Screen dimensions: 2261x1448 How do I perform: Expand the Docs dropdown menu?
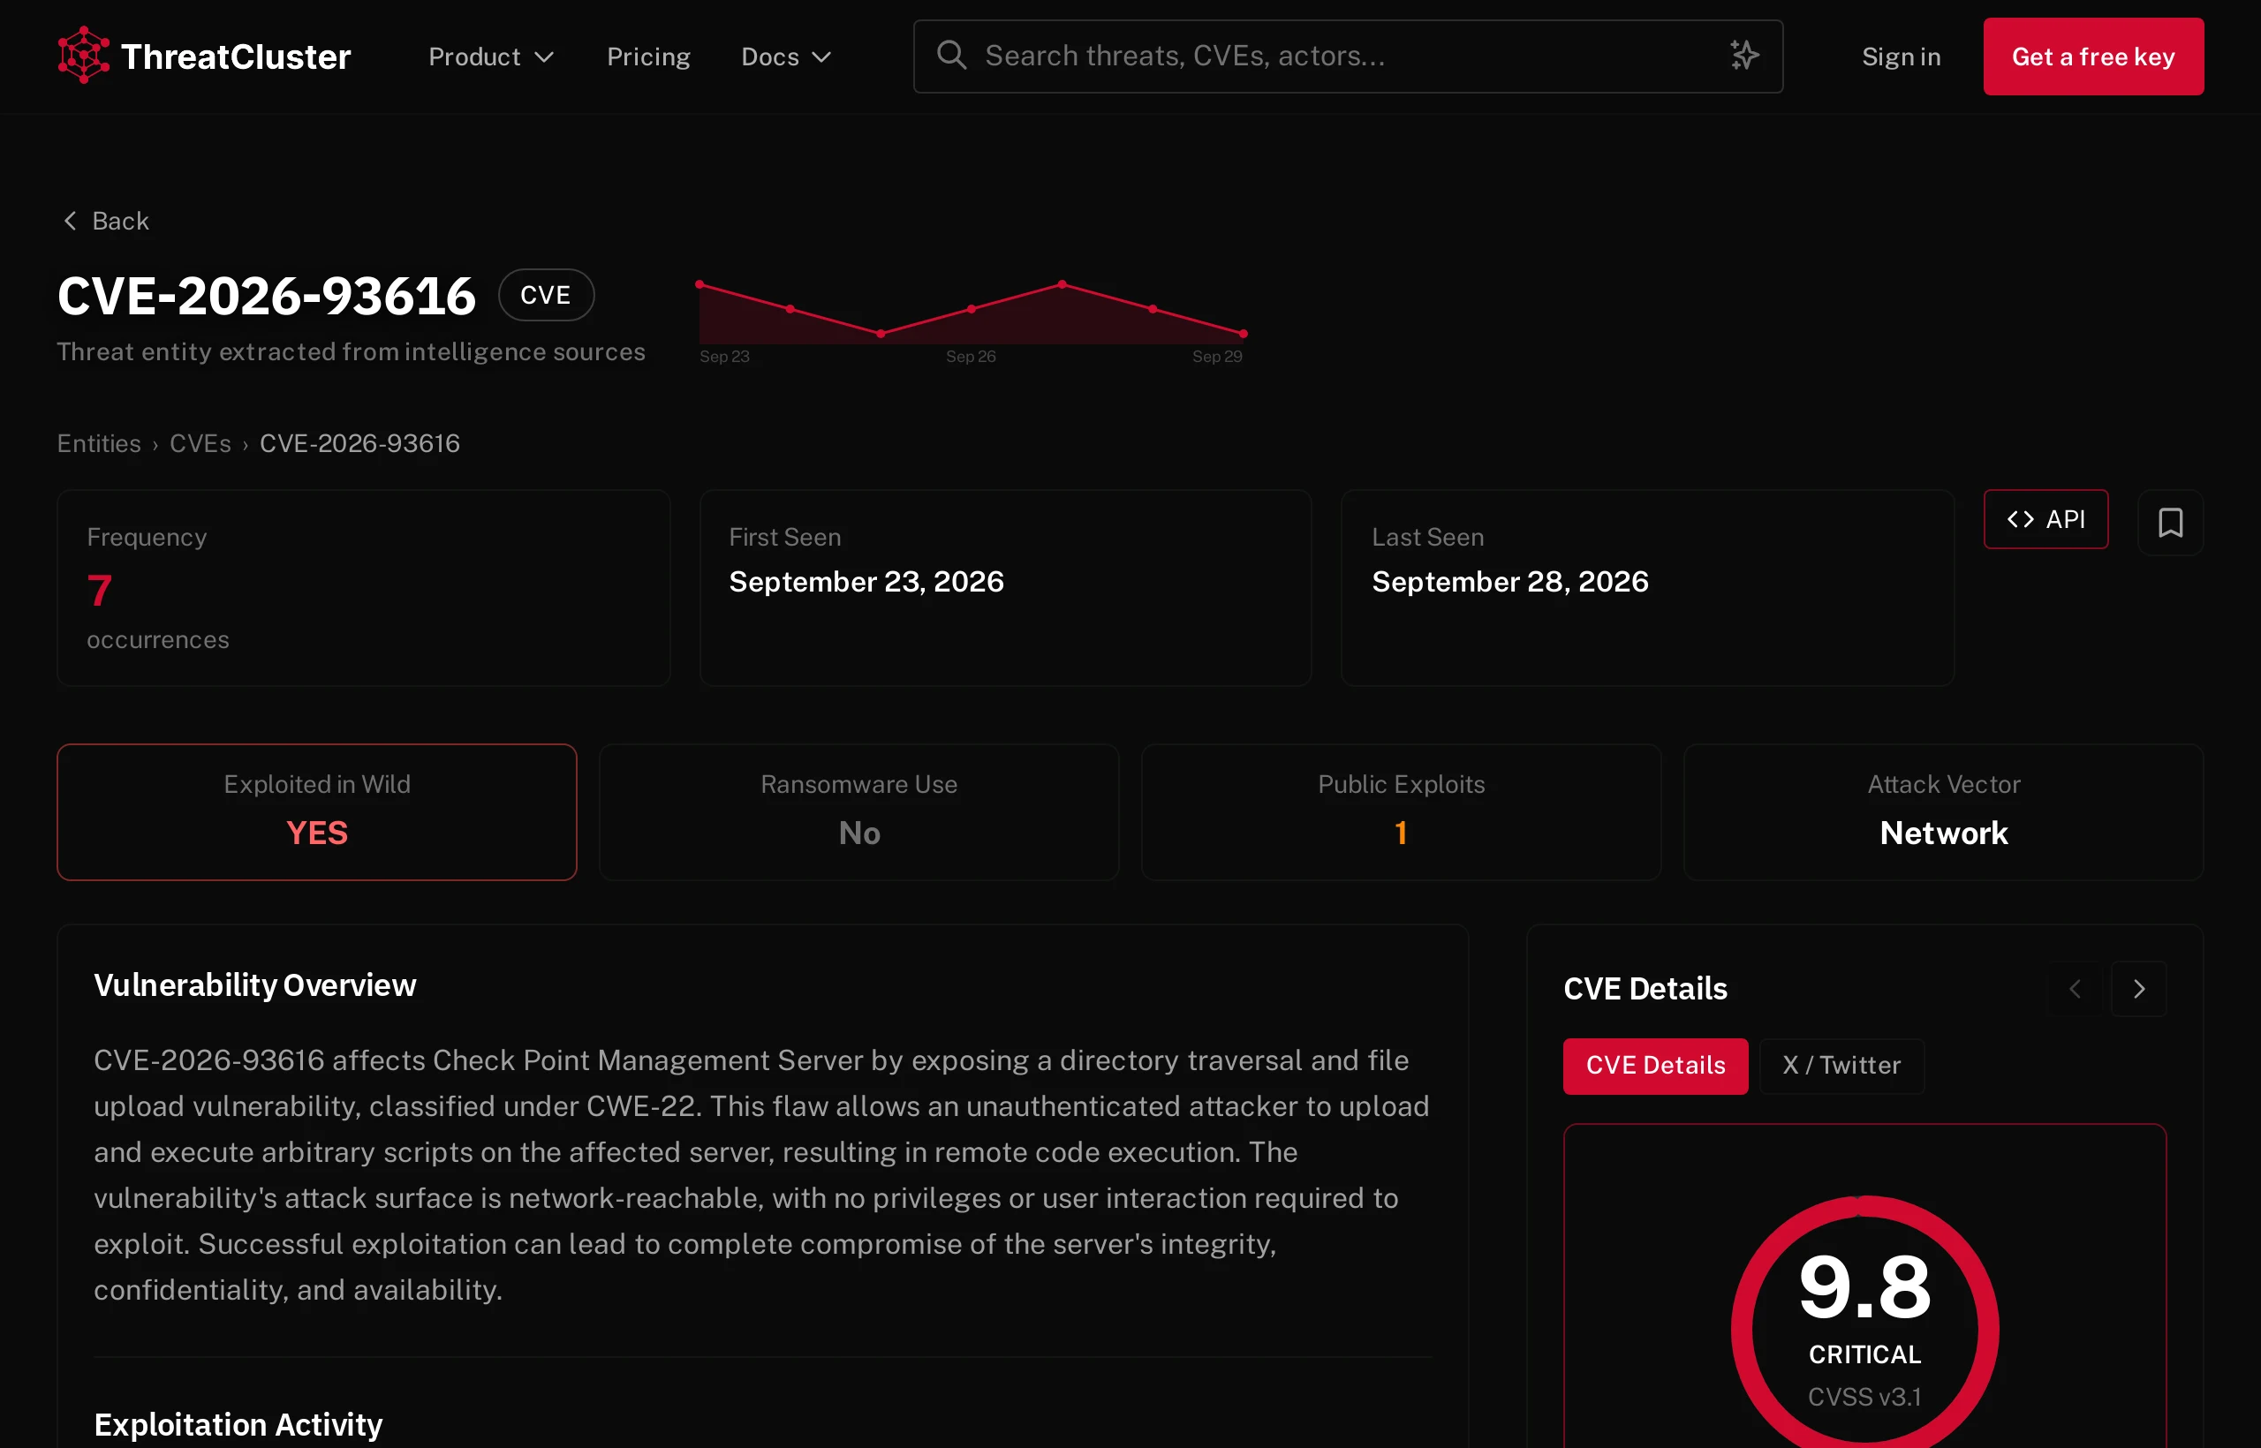click(786, 57)
